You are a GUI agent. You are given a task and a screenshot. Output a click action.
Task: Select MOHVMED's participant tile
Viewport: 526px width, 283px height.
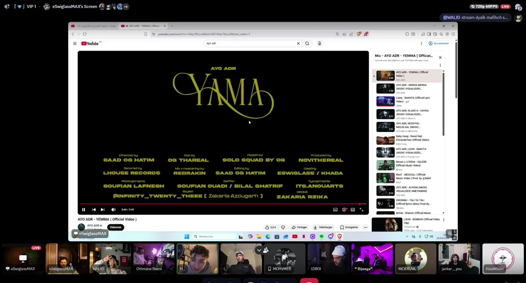(285, 259)
